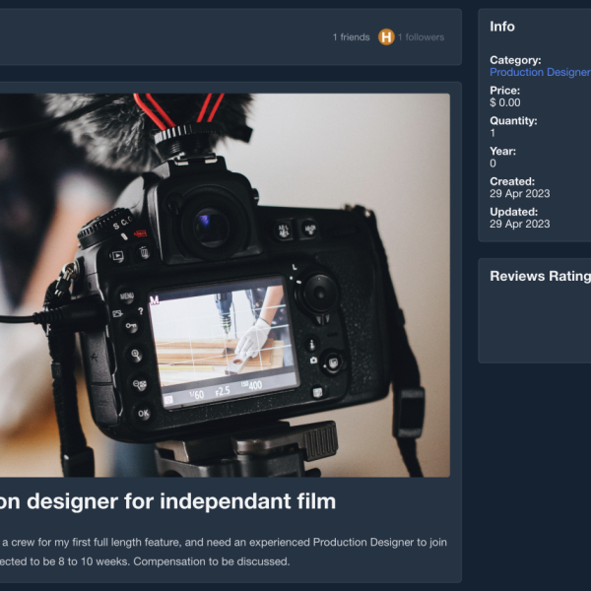Click the Year: label
The height and width of the screenshot is (591, 591).
pos(503,152)
